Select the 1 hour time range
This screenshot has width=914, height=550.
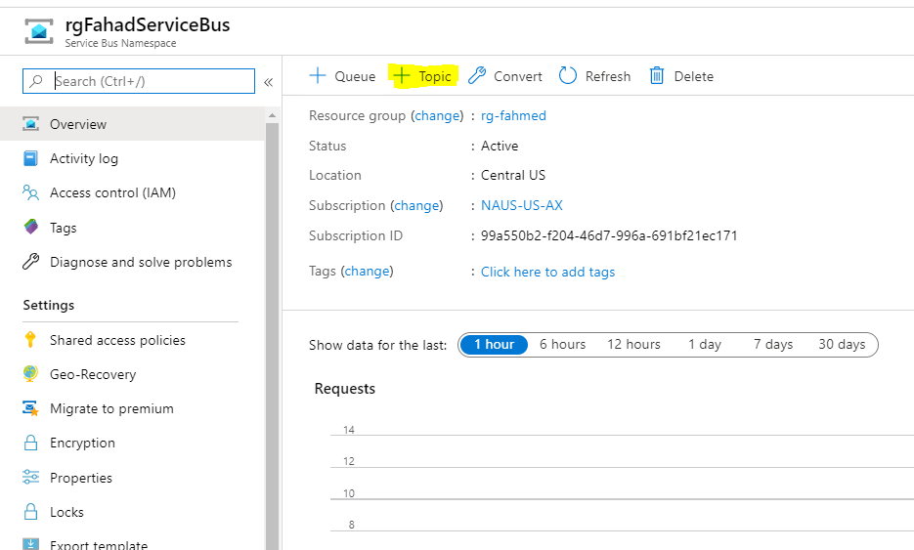494,344
